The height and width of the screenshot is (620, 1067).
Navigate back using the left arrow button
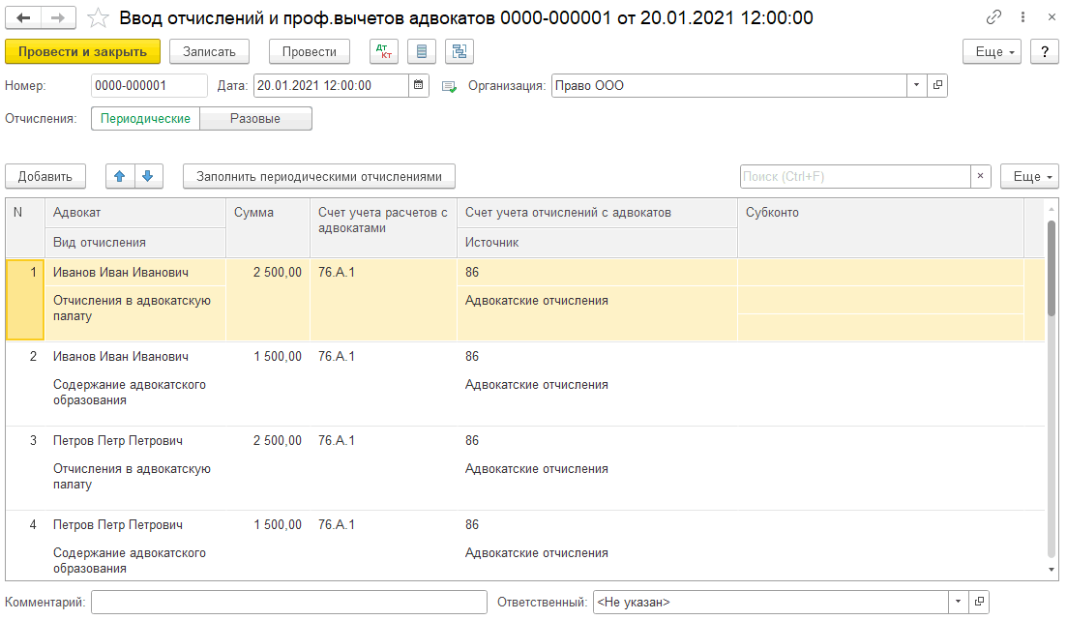(23, 17)
